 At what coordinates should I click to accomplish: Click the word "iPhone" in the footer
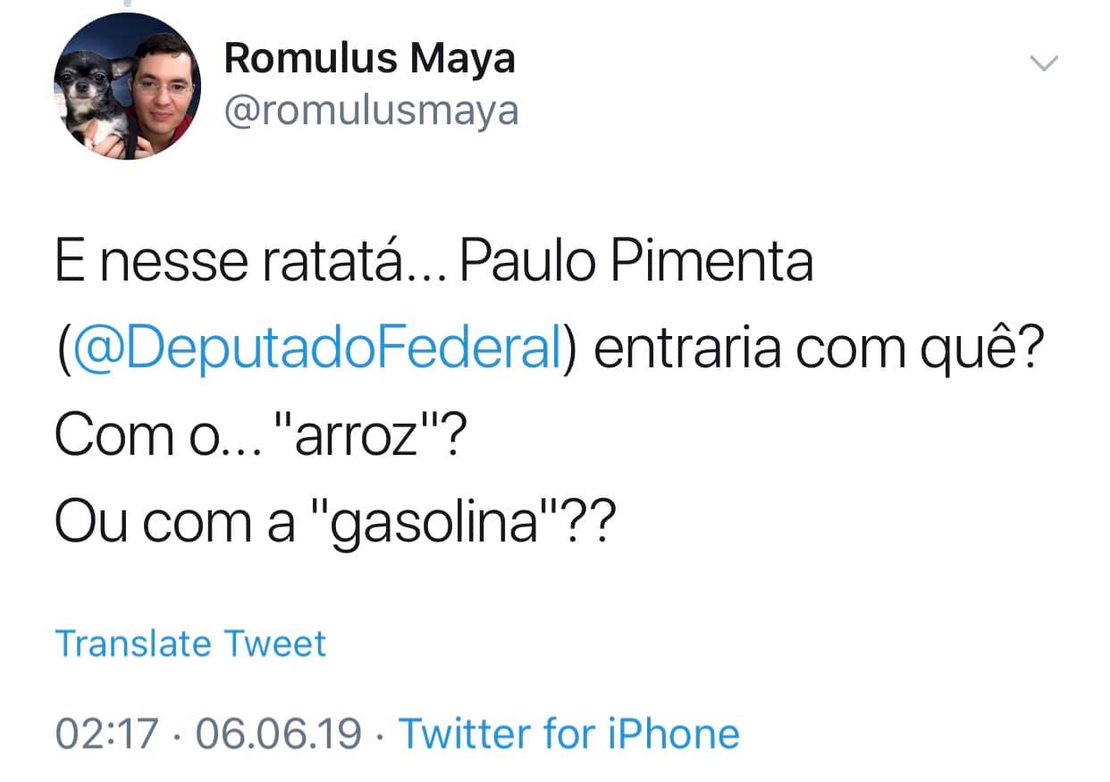673,734
